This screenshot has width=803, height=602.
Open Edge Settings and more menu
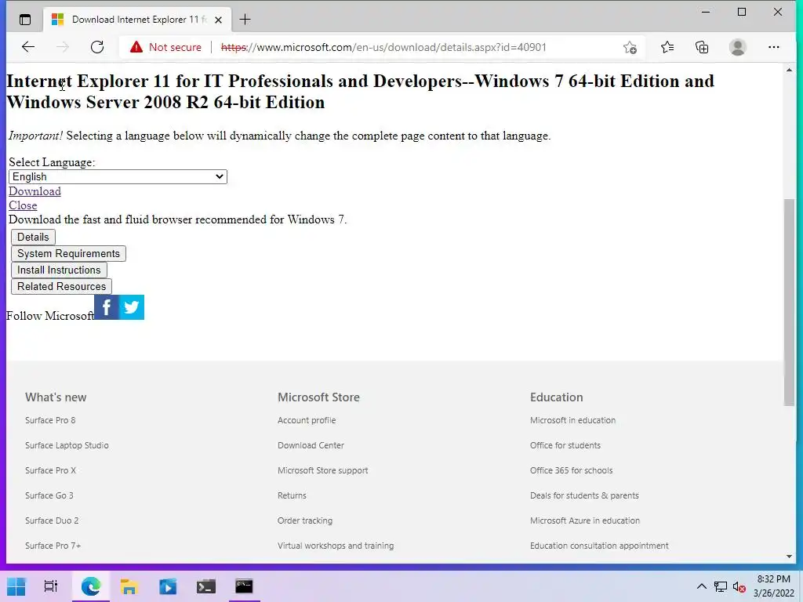tap(773, 47)
